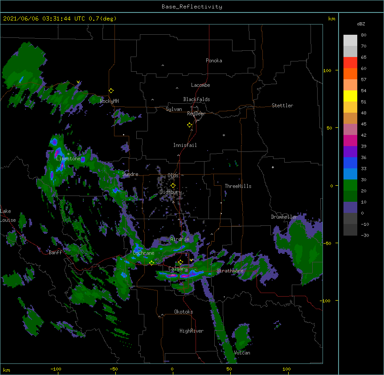
Task: Click the Vulcan town label
Action: [x=242, y=353]
